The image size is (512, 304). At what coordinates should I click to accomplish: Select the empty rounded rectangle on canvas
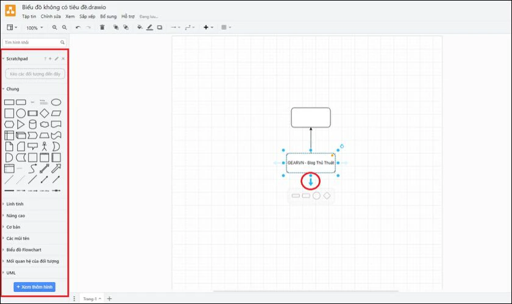coord(311,117)
